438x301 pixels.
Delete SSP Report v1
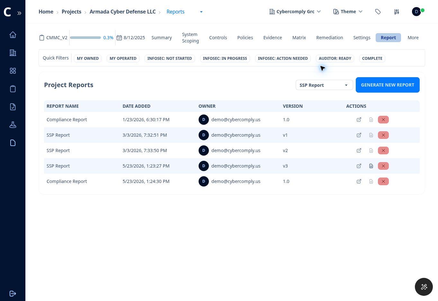point(383,135)
